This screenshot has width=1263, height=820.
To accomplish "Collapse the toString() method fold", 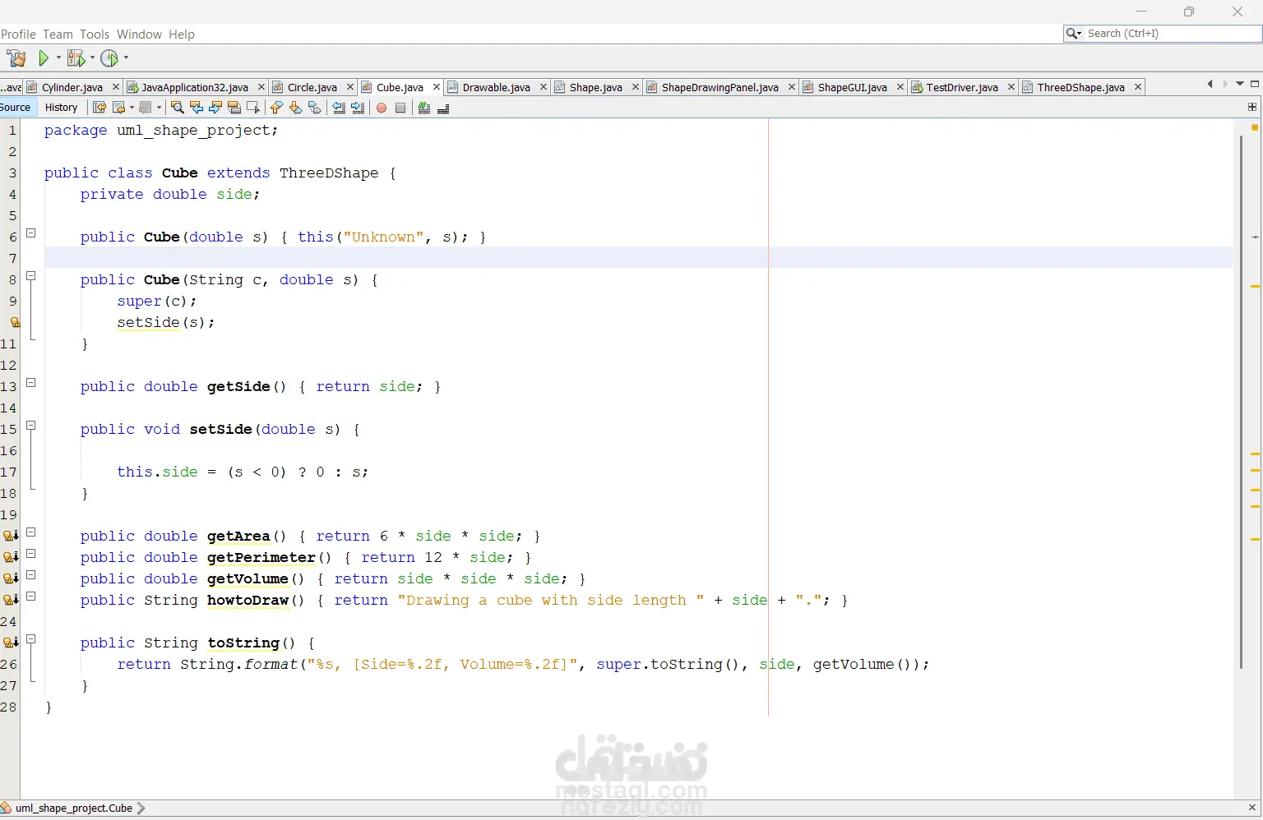I will coord(31,639).
